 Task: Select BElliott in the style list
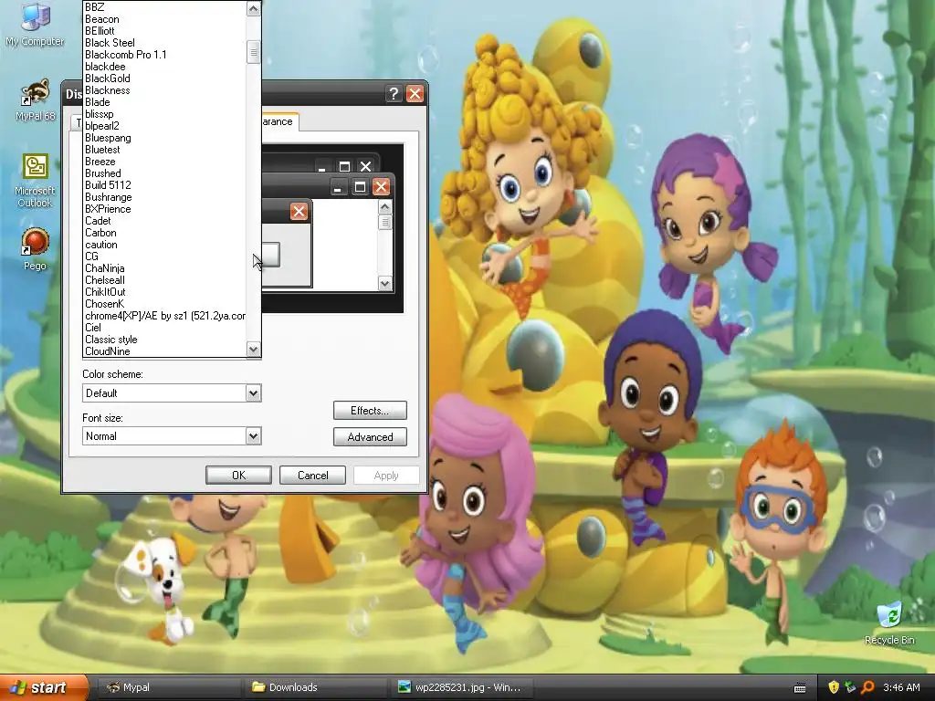pyautogui.click(x=164, y=31)
